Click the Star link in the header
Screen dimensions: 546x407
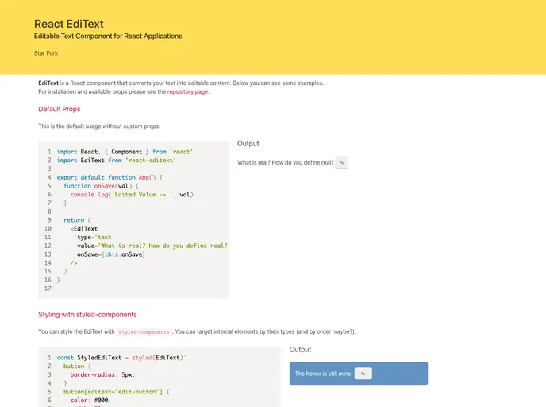(39, 53)
